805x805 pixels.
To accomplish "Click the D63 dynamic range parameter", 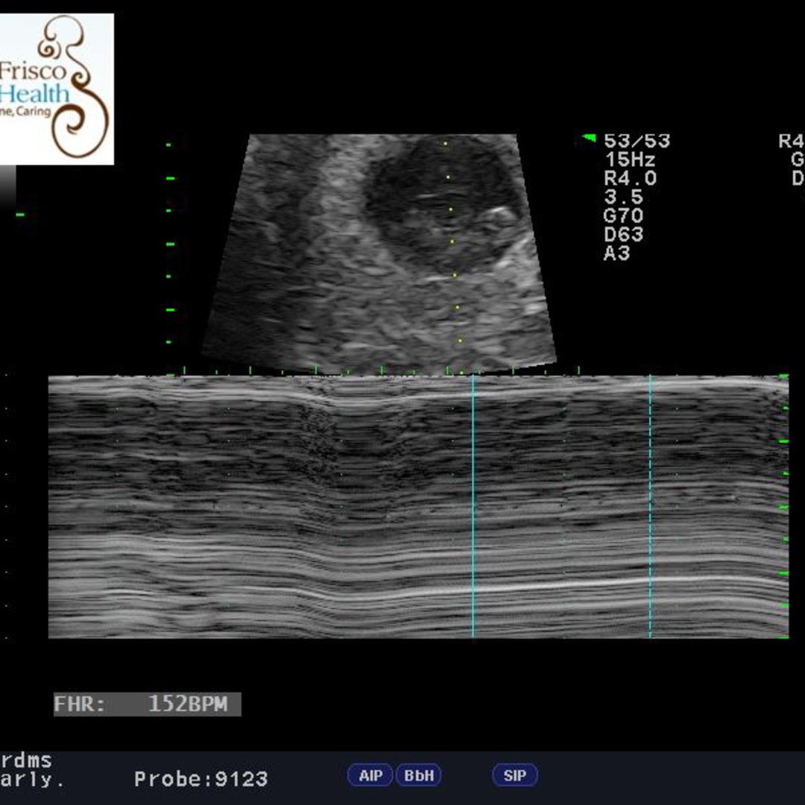I will pyautogui.click(x=624, y=234).
